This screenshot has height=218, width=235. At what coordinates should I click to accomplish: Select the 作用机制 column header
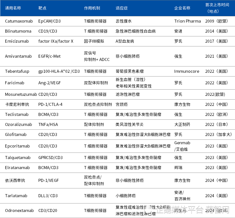tap(92, 8)
